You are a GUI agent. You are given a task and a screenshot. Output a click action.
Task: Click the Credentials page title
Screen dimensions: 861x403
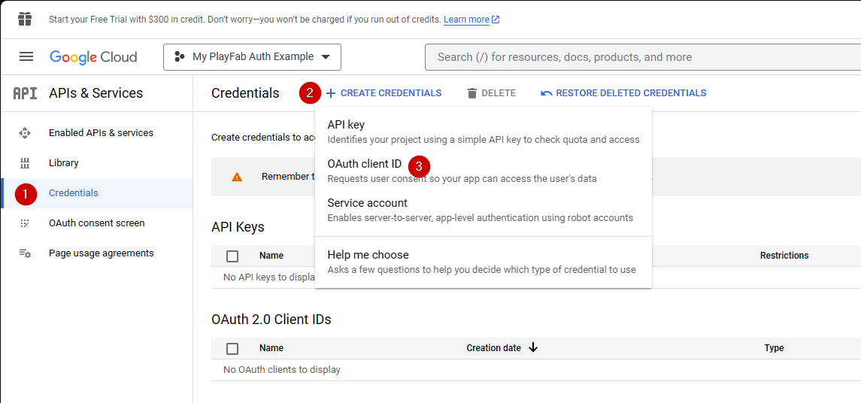pos(245,93)
